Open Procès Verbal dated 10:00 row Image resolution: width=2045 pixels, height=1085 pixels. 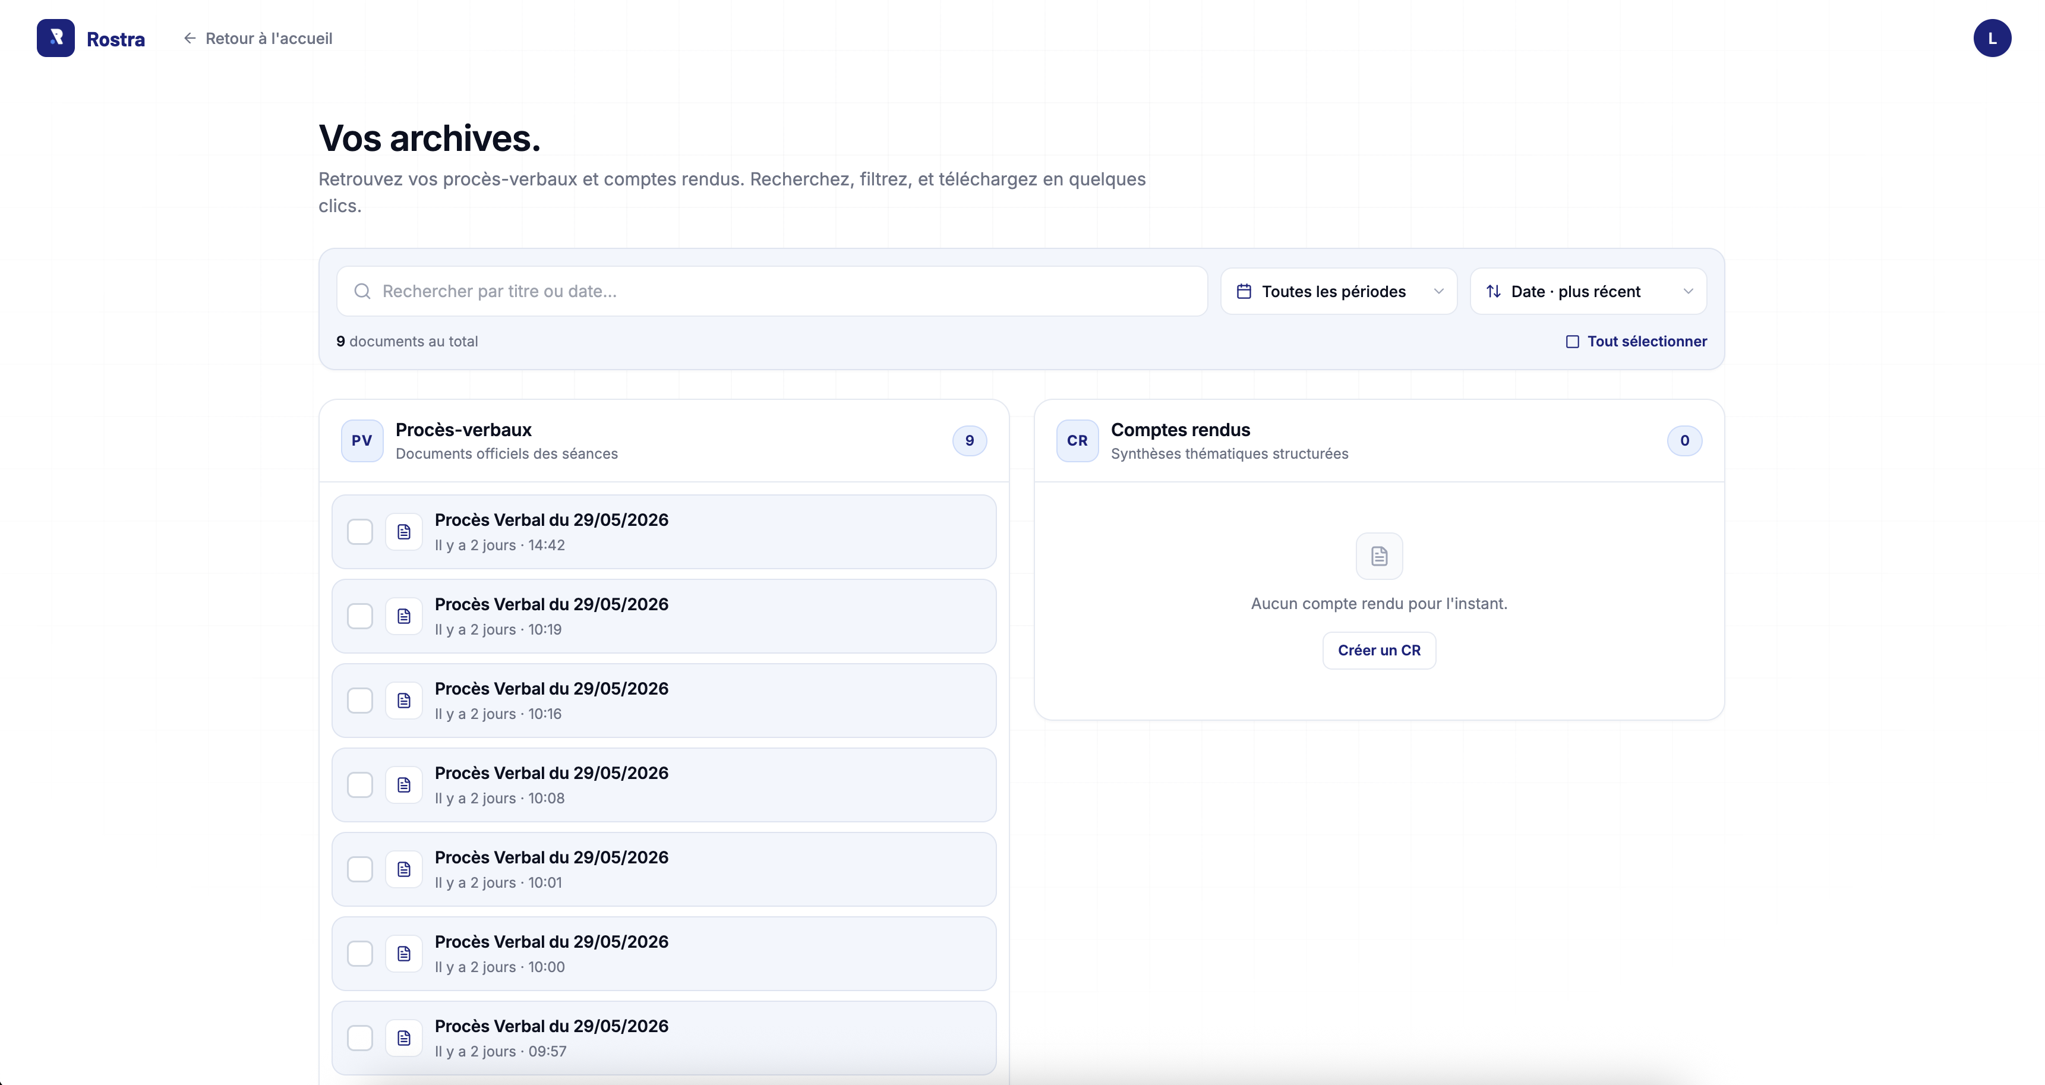664,954
